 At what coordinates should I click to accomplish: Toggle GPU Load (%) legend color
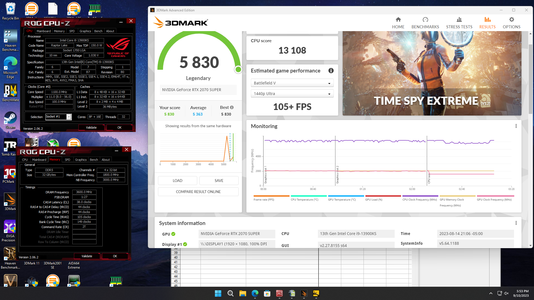click(x=383, y=196)
